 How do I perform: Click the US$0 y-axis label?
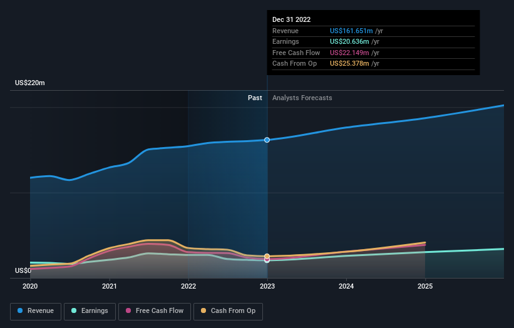coord(23,270)
